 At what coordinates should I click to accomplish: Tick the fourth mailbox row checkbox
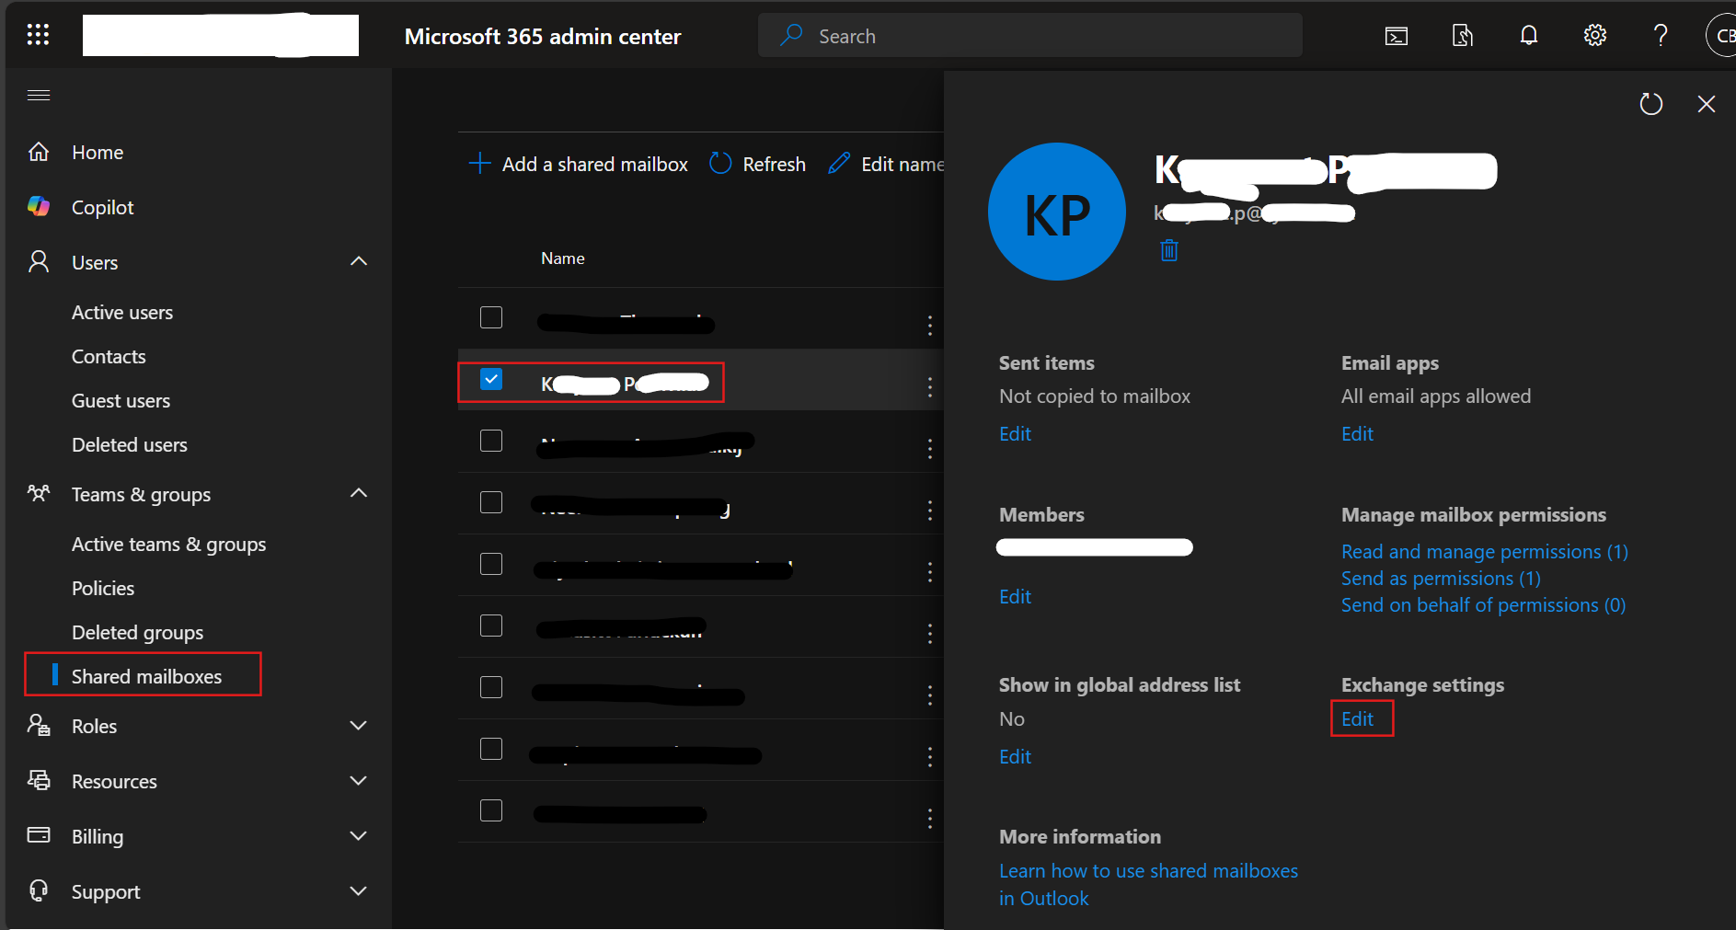tap(491, 502)
